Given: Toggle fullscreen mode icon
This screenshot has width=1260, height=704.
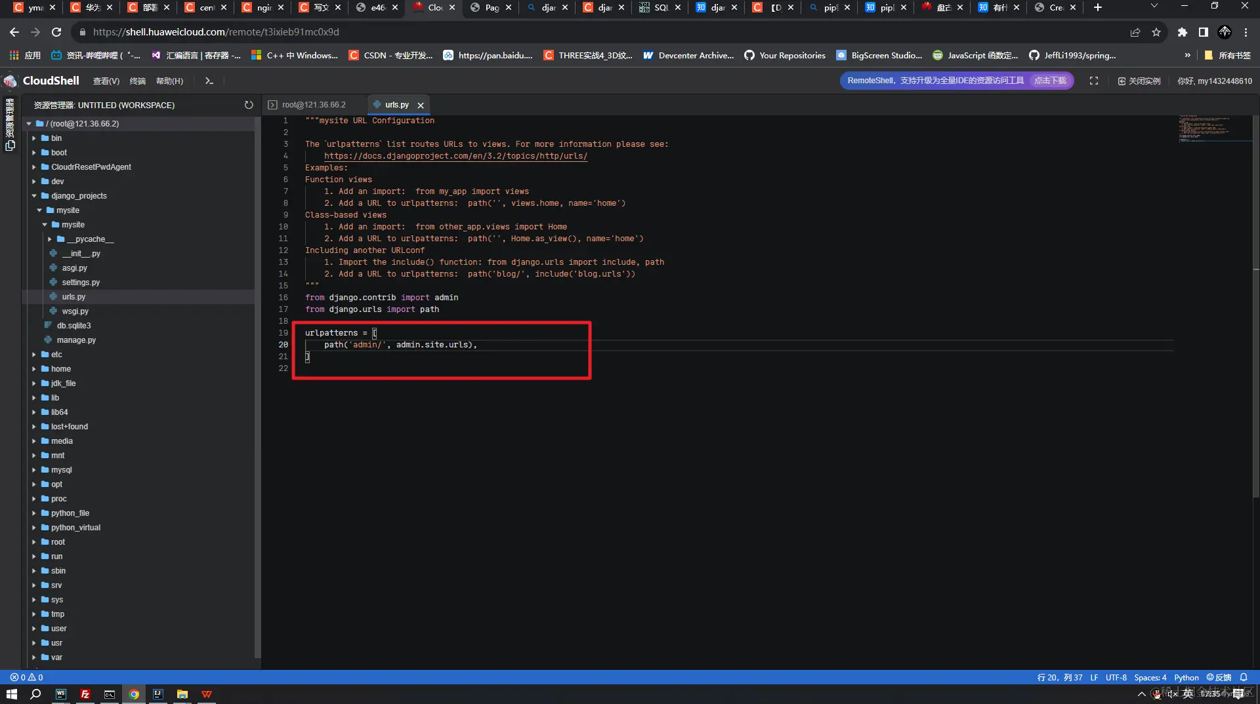Looking at the screenshot, I should pos(1094,81).
